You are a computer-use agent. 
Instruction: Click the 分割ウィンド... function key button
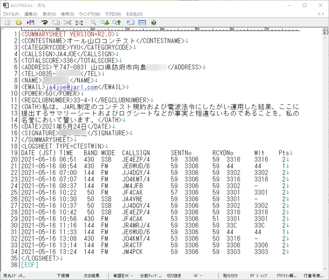point(151,275)
